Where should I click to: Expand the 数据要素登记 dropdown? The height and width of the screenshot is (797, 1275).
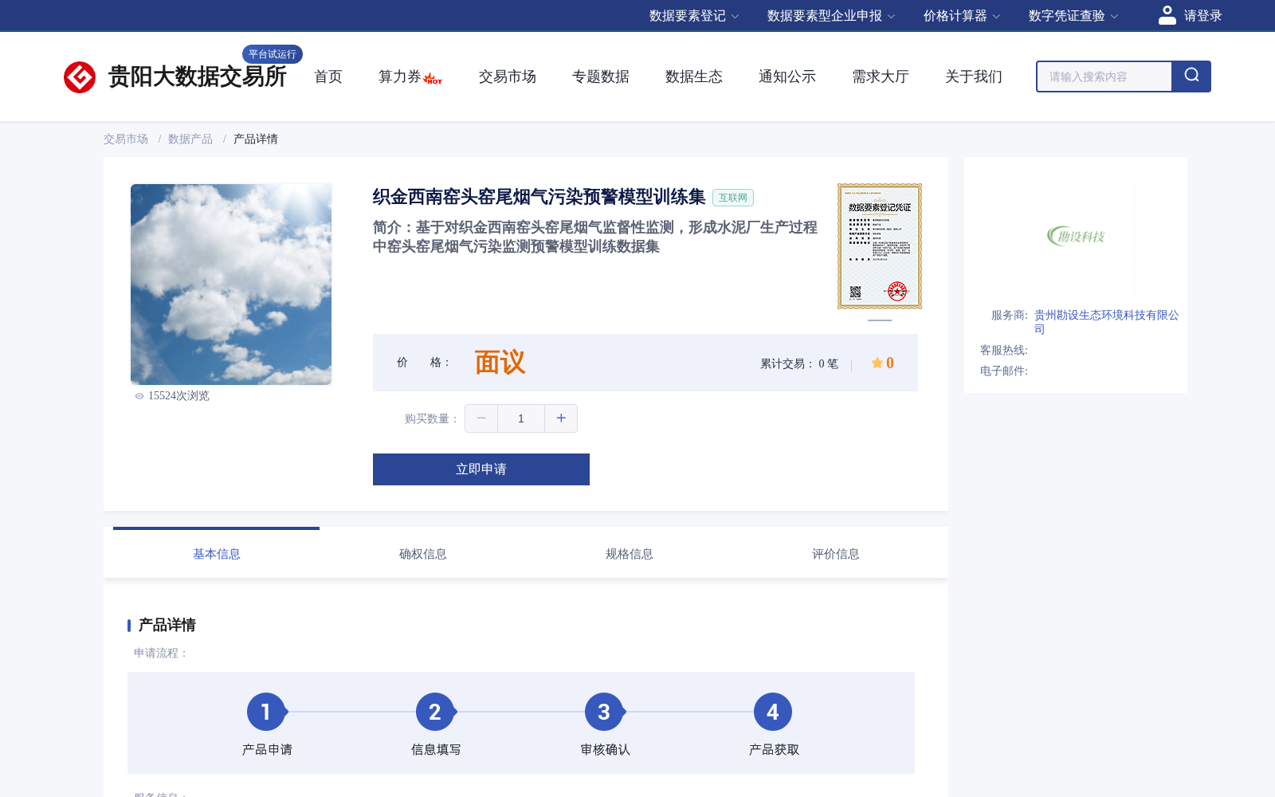tap(694, 16)
